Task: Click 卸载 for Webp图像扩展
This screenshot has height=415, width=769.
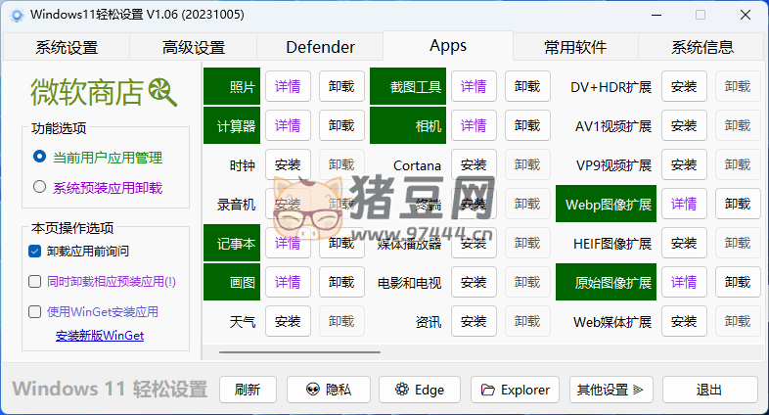Action: tap(738, 204)
